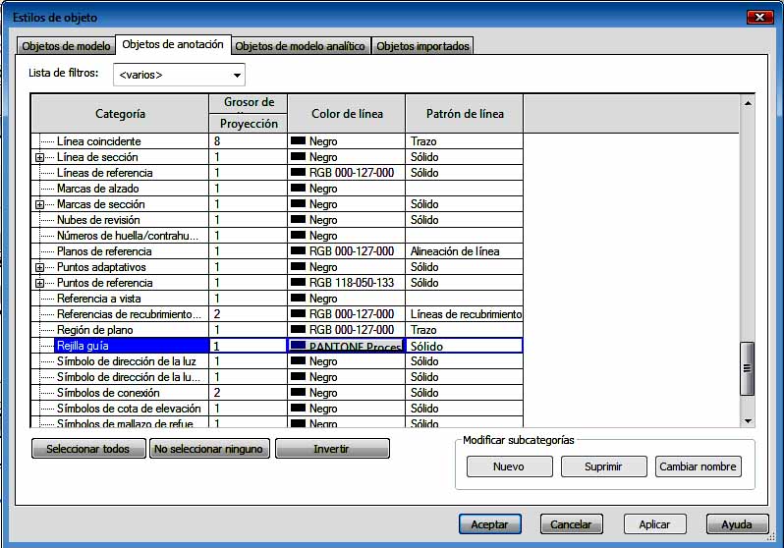Expand the Puntos adaptativos category
This screenshot has width=784, height=548.
(x=39, y=267)
